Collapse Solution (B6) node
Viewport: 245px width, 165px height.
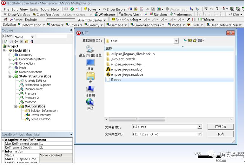click(16, 106)
